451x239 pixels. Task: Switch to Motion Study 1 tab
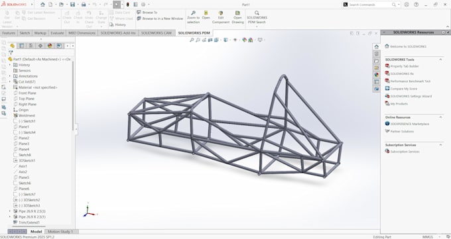point(60,232)
